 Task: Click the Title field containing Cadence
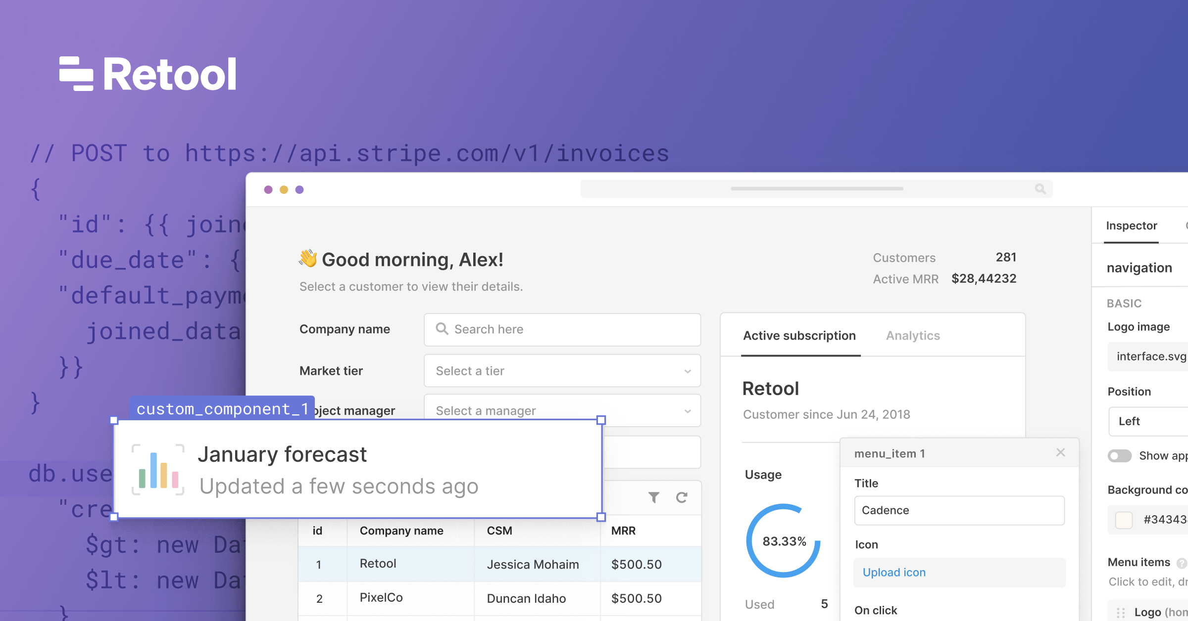click(x=959, y=511)
